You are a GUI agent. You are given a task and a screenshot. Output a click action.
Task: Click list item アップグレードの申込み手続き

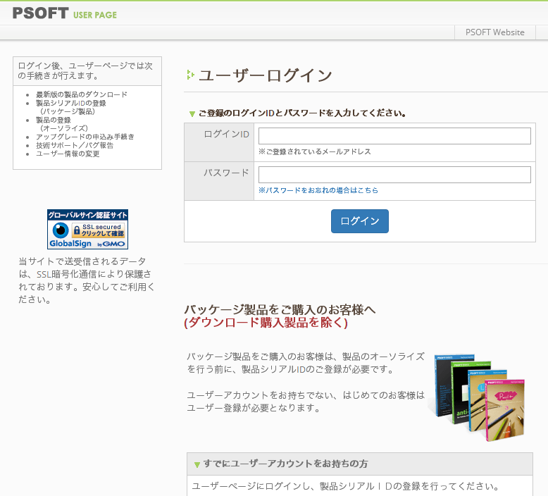85,137
